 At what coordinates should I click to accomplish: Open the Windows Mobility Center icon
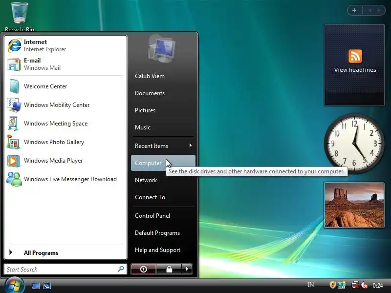pos(14,105)
